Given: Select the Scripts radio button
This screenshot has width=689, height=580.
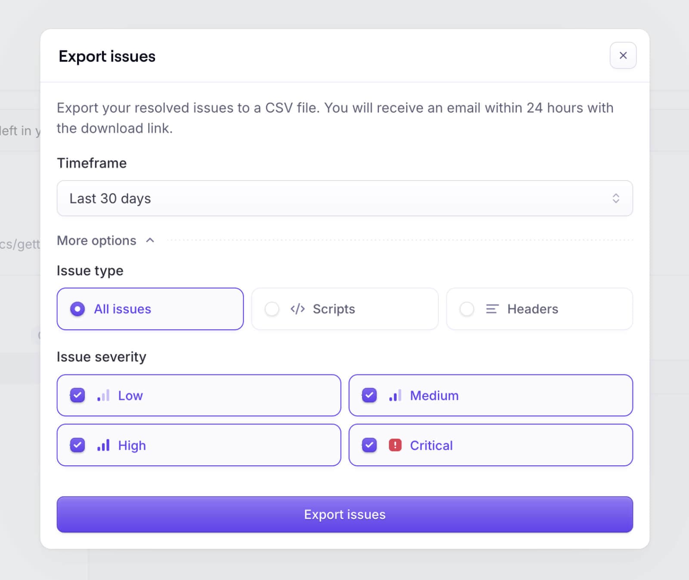Looking at the screenshot, I should (x=272, y=309).
